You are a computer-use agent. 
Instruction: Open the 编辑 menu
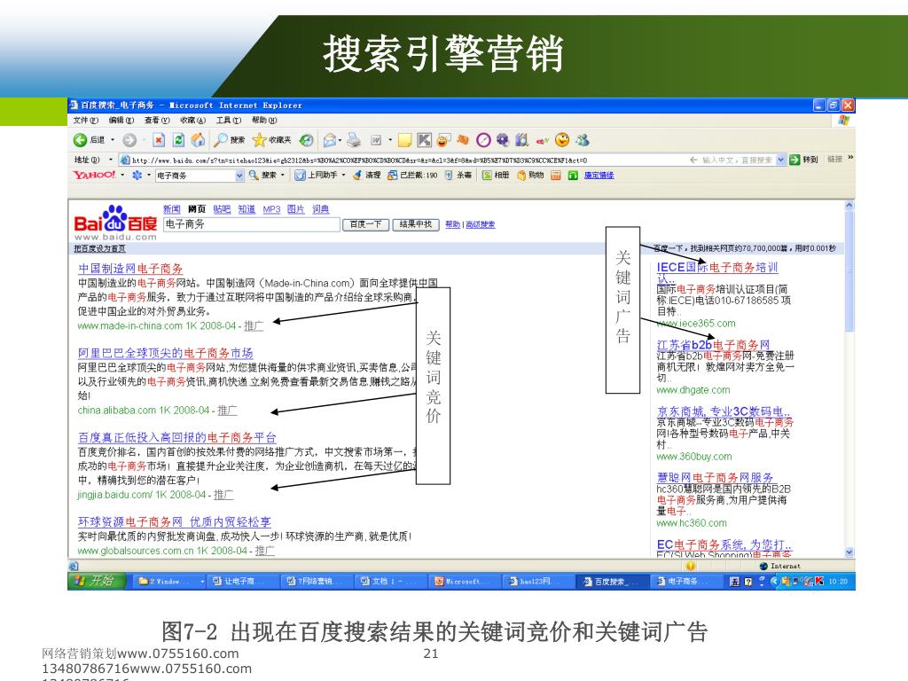121,120
